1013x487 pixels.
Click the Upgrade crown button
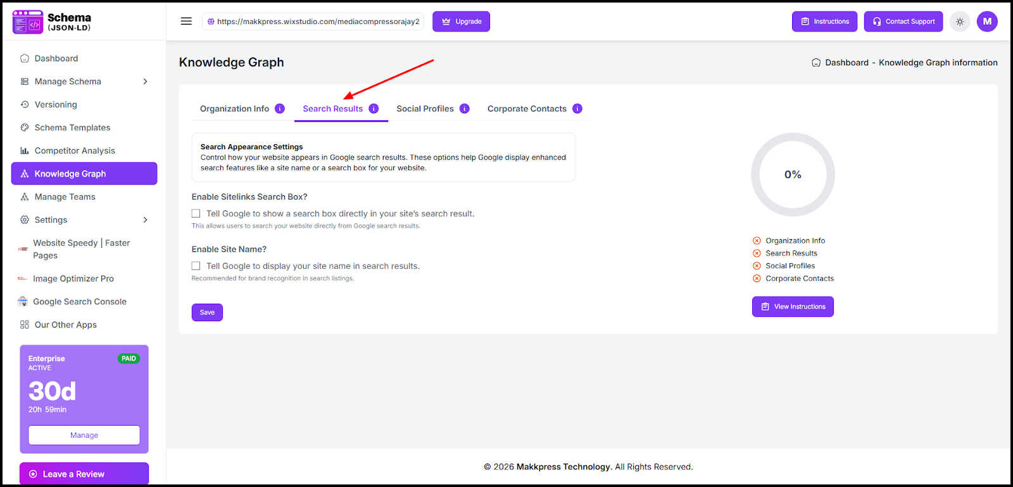pyautogui.click(x=461, y=22)
